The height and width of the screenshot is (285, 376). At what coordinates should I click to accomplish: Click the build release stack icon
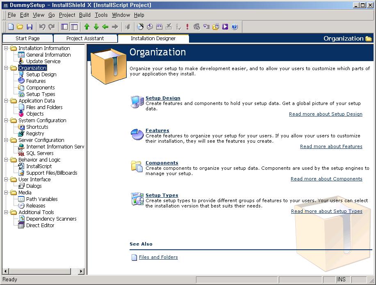coord(150,27)
